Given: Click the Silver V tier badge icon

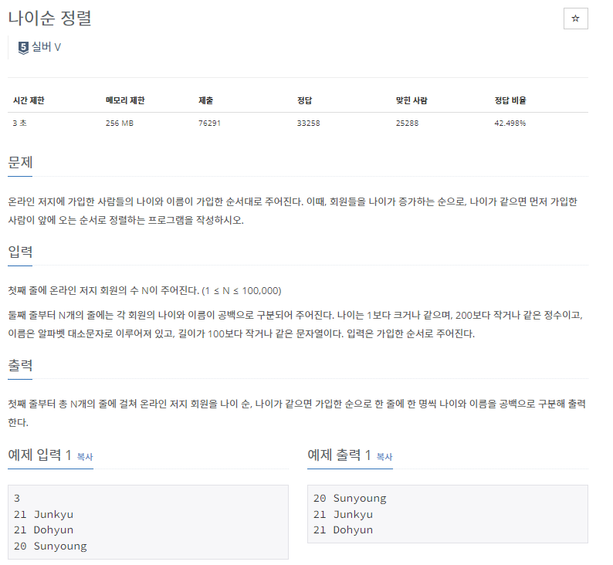Looking at the screenshot, I should (23, 48).
